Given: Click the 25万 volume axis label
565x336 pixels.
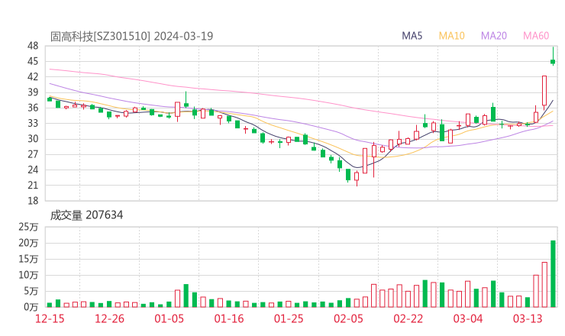Looking at the screenshot, I should point(28,227).
